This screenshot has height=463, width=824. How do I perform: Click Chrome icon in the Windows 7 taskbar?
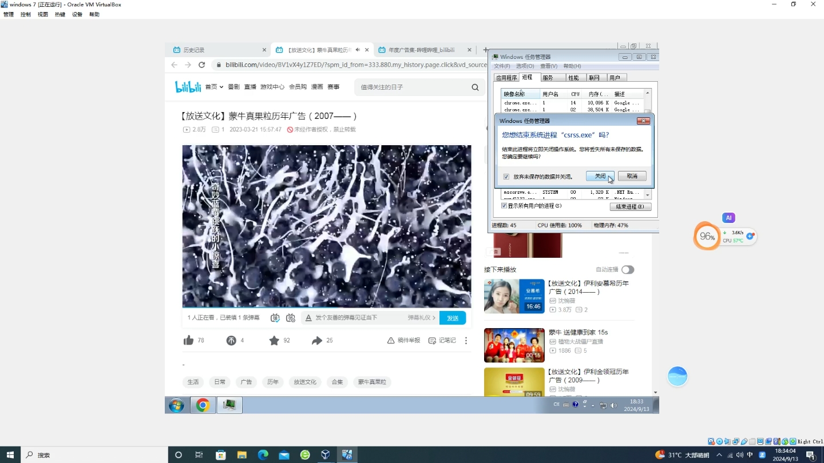(x=203, y=405)
